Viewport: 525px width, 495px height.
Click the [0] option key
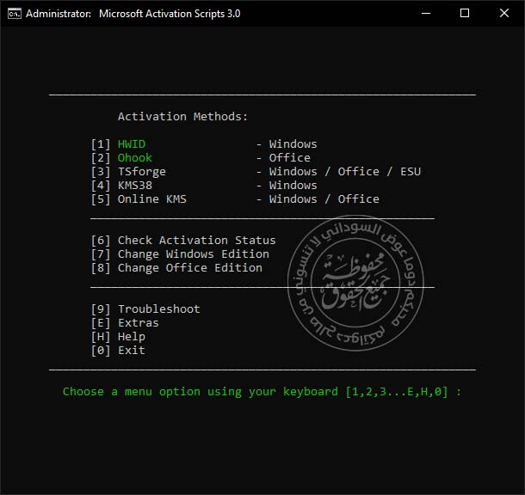click(x=101, y=351)
